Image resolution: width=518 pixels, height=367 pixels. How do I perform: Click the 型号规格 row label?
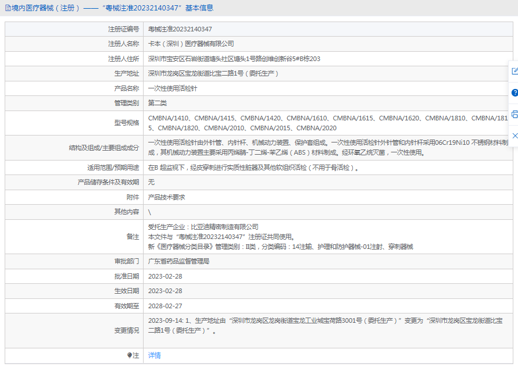pos(127,123)
